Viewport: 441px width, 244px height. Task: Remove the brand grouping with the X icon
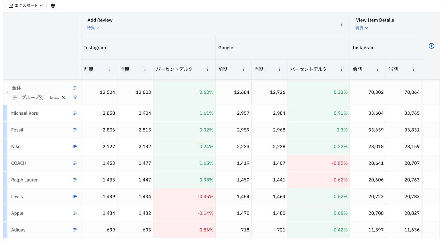(63, 97)
